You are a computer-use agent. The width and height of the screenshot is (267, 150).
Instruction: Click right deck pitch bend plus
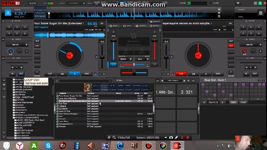168,74
